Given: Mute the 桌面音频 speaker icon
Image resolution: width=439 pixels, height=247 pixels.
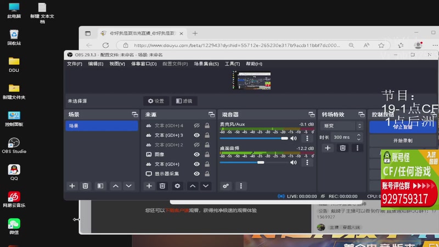Looking at the screenshot, I should point(294,162).
